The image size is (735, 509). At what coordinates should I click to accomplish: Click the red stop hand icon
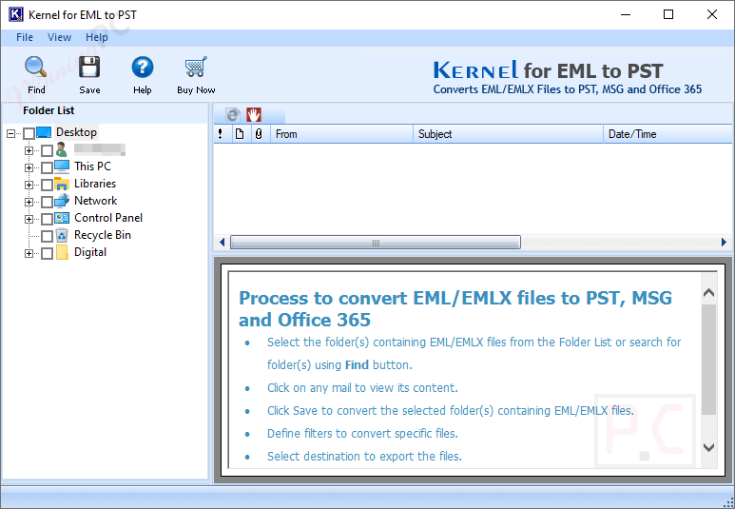254,114
